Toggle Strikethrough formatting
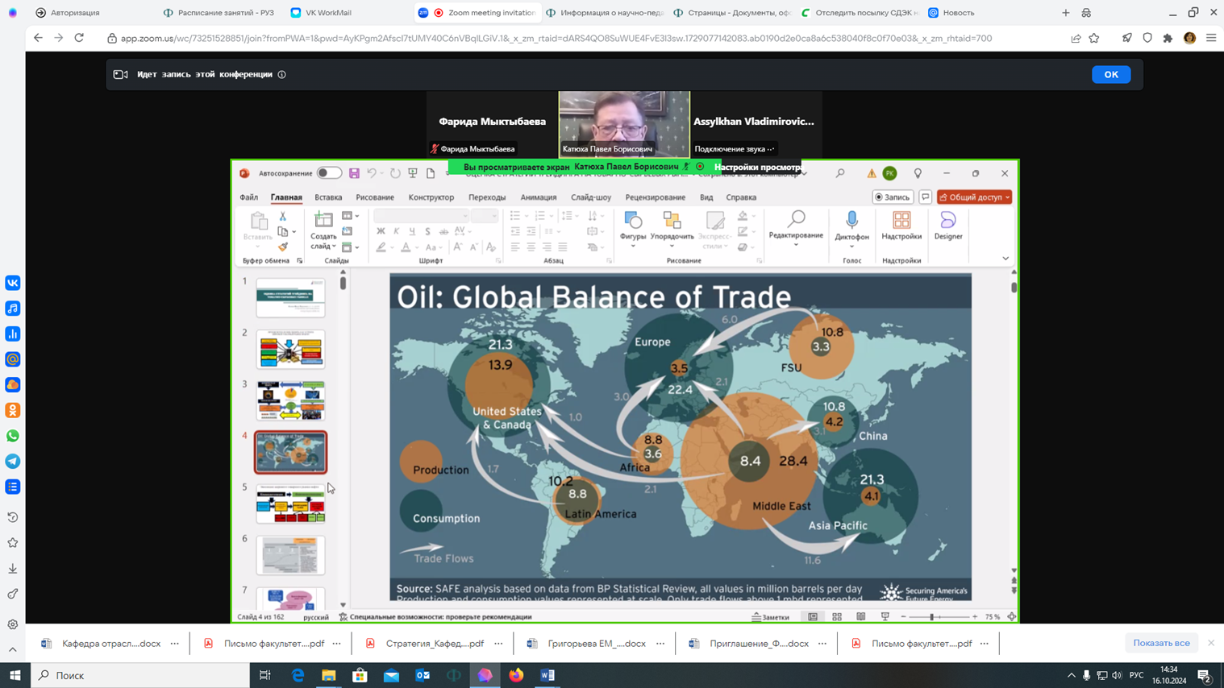1224x688 pixels. pyautogui.click(x=443, y=231)
